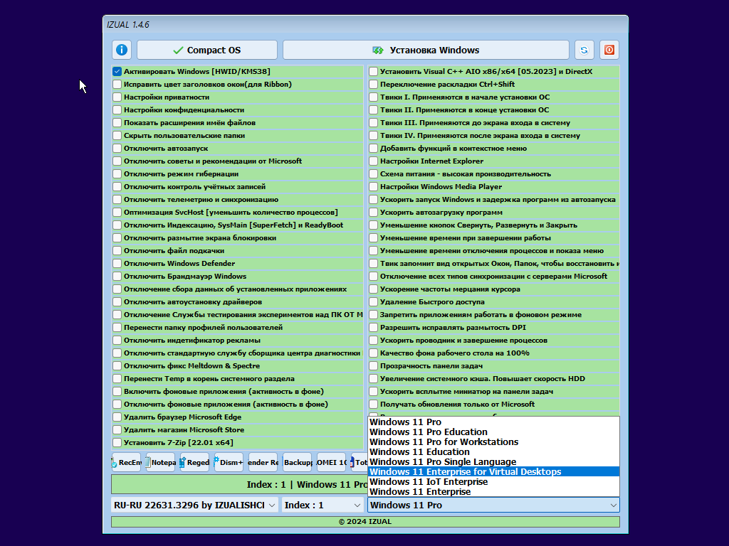Tick Схема питания высокая производительность
Image resolution: width=729 pixels, height=546 pixels.
(373, 174)
